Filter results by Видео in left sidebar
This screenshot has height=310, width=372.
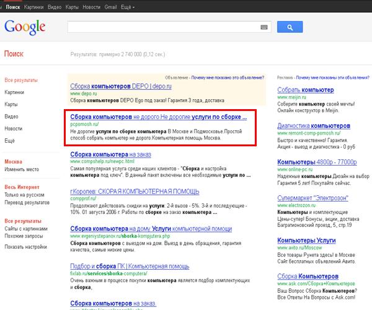pyautogui.click(x=11, y=117)
